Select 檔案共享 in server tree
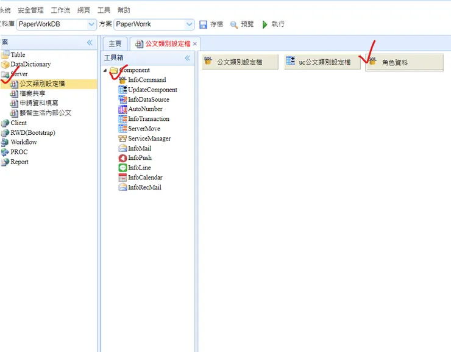Image resolution: width=451 pixels, height=352 pixels. tap(32, 93)
